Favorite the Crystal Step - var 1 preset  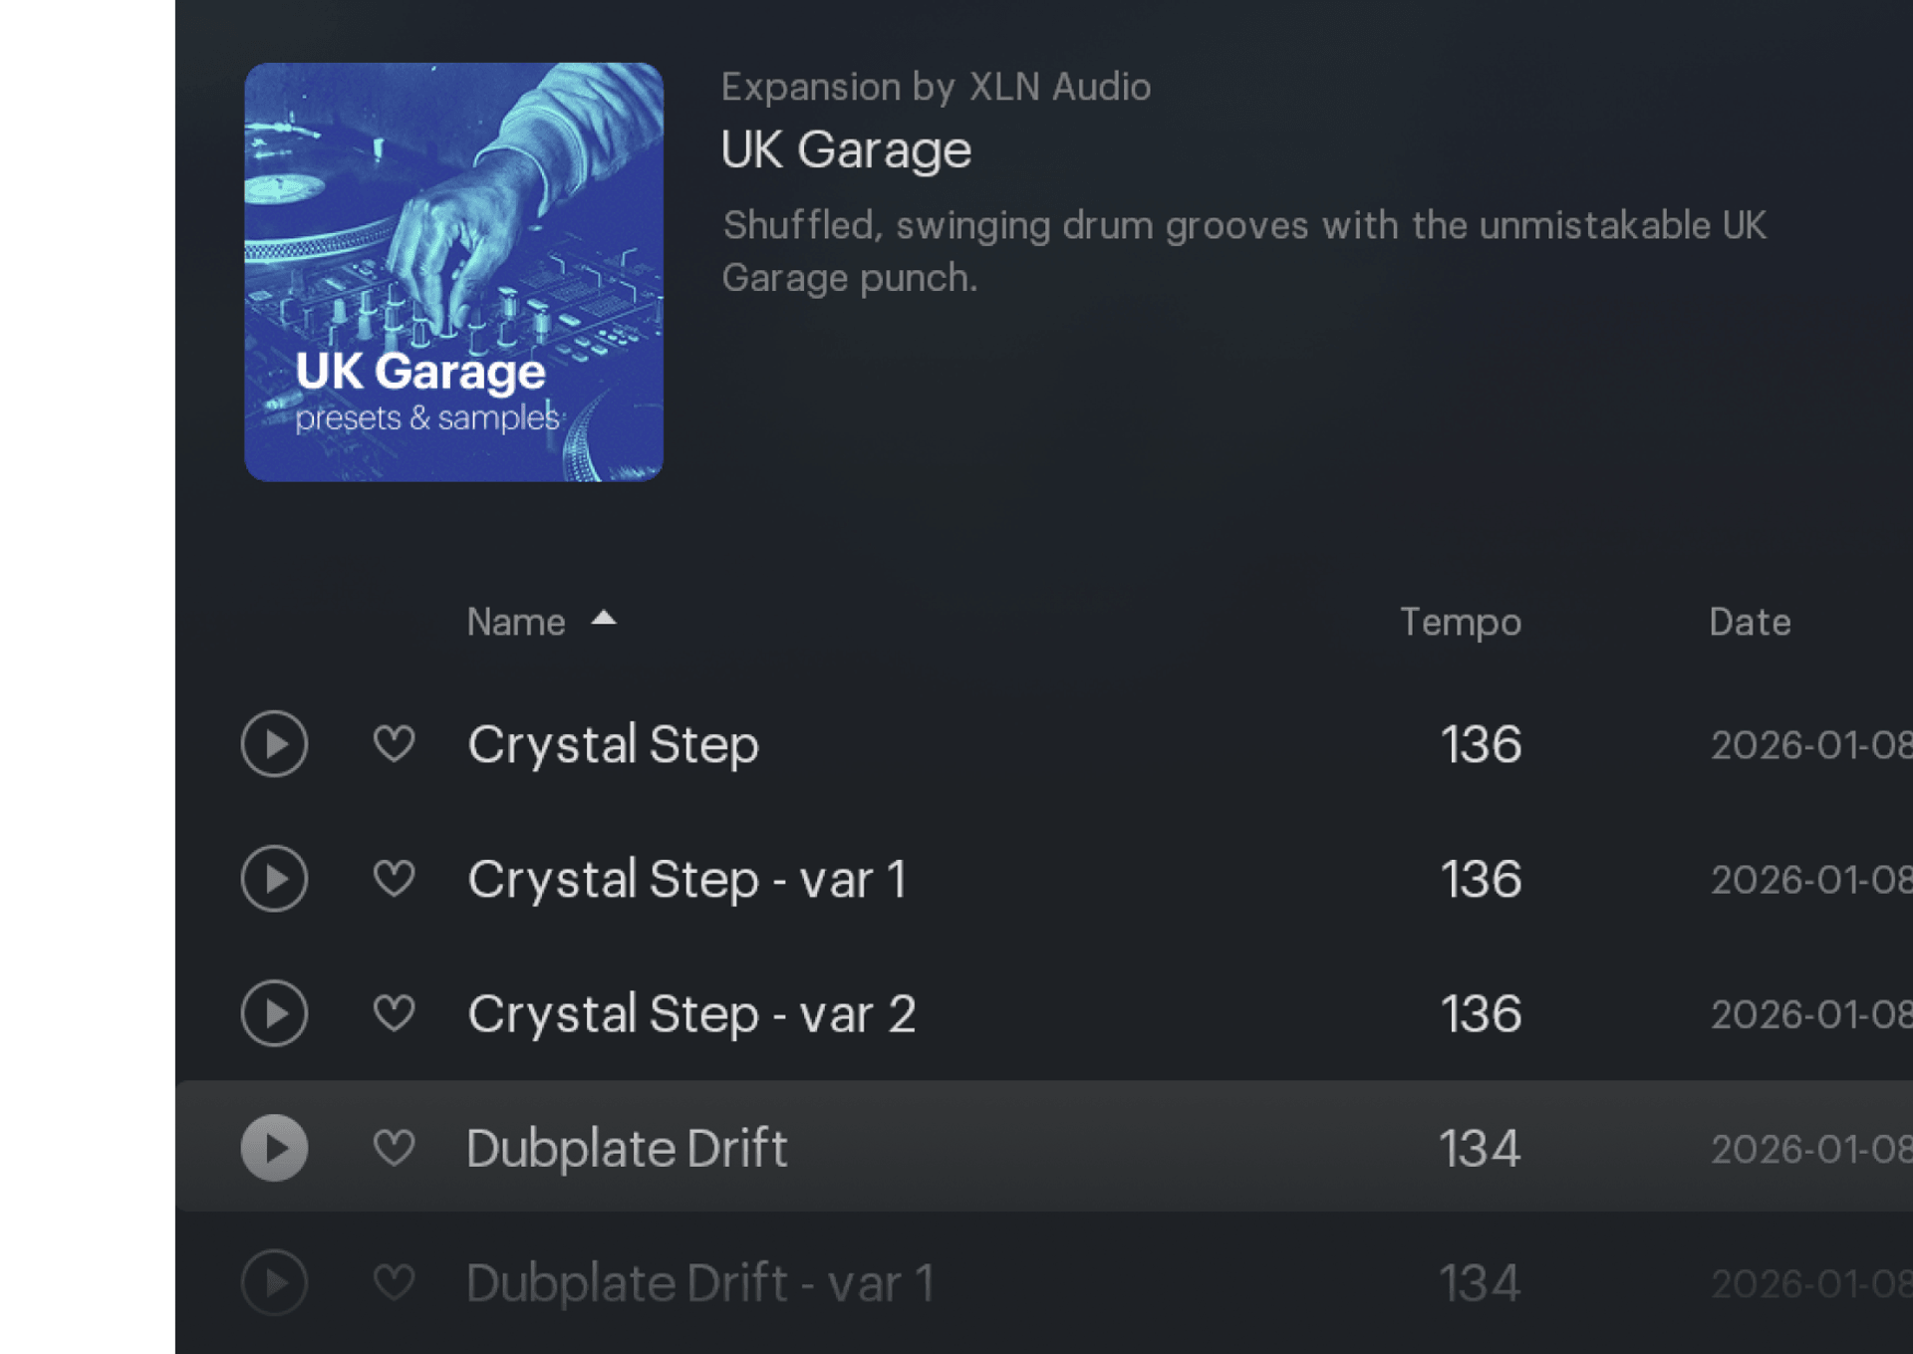395,878
